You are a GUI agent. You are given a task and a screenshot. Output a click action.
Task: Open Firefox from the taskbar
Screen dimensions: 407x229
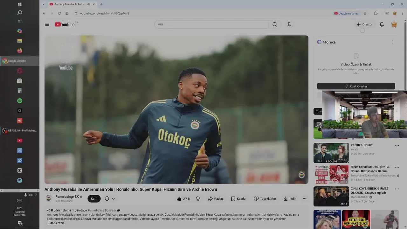coord(20,51)
